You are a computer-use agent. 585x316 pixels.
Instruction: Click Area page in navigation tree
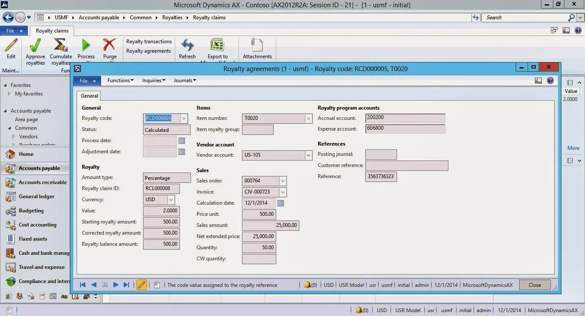click(26, 119)
